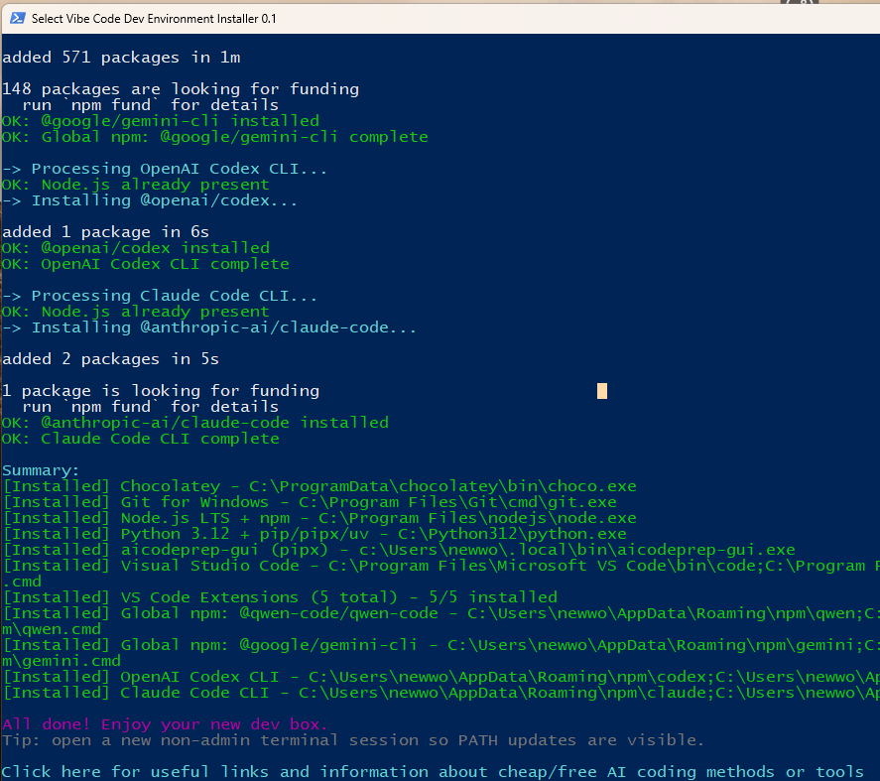Click 'OK: Claude Code CLI complete' line

coord(140,439)
